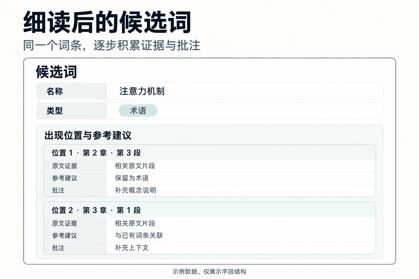Click the 出现位置与参考建议 section heading
The height and width of the screenshot is (279, 419).
(x=88, y=135)
